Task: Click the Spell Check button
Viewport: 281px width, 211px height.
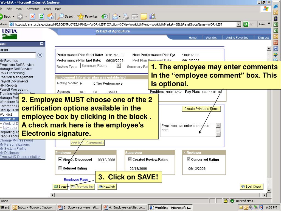Action: pyautogui.click(x=251, y=187)
